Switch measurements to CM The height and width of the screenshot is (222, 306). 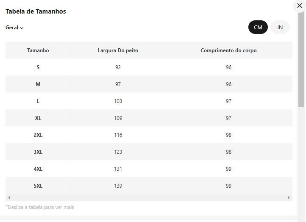coord(258,28)
